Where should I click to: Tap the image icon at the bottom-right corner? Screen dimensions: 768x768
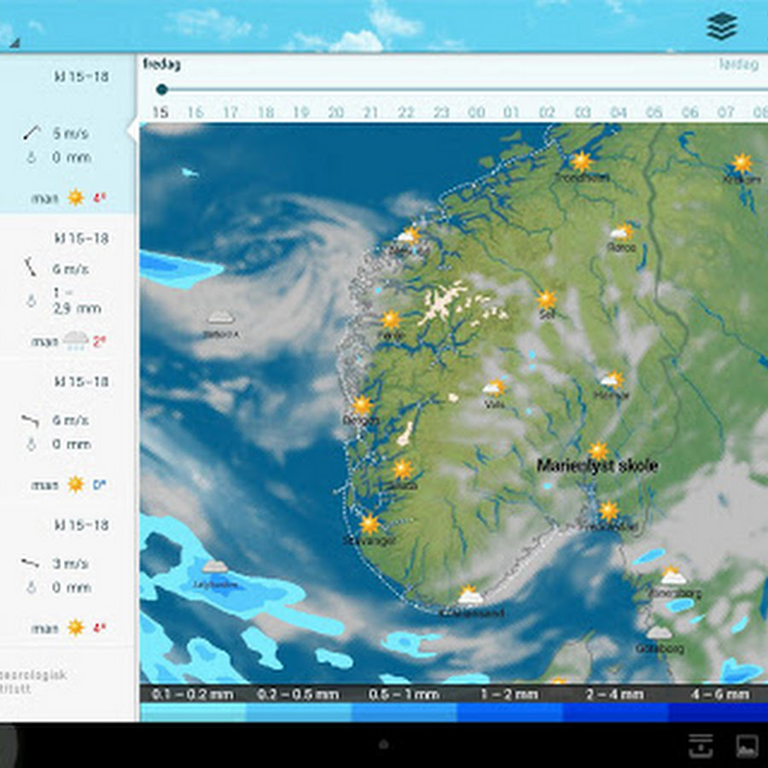click(x=747, y=746)
